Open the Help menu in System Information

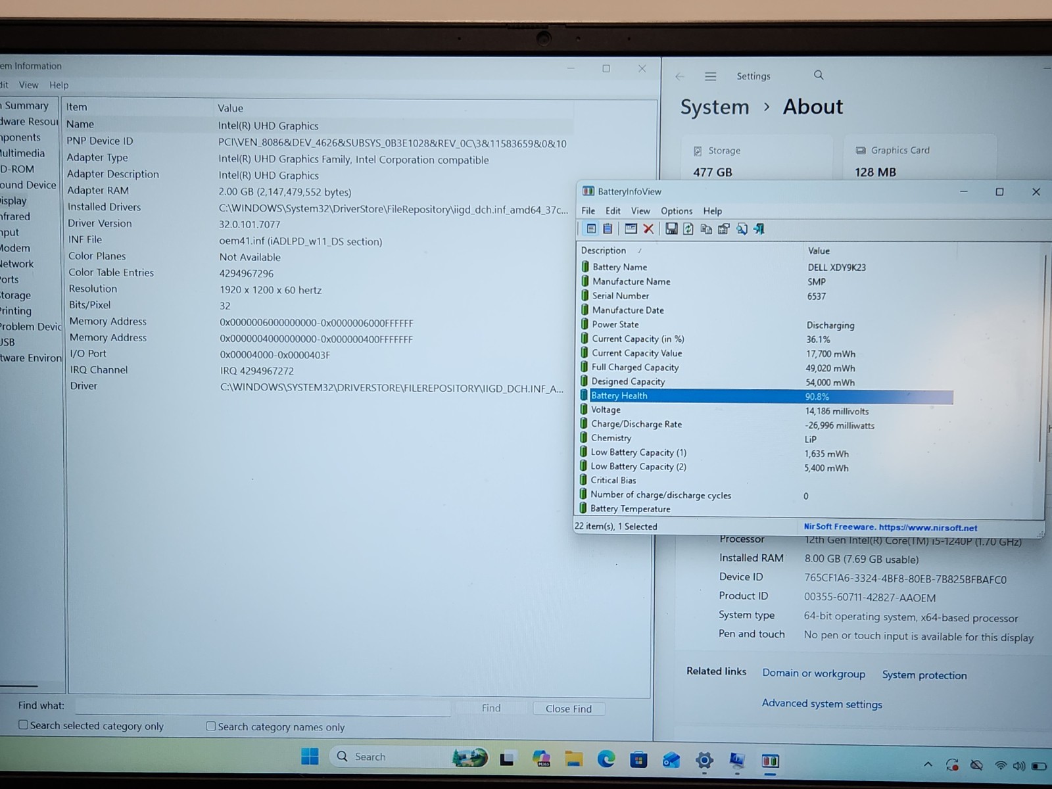tap(59, 85)
